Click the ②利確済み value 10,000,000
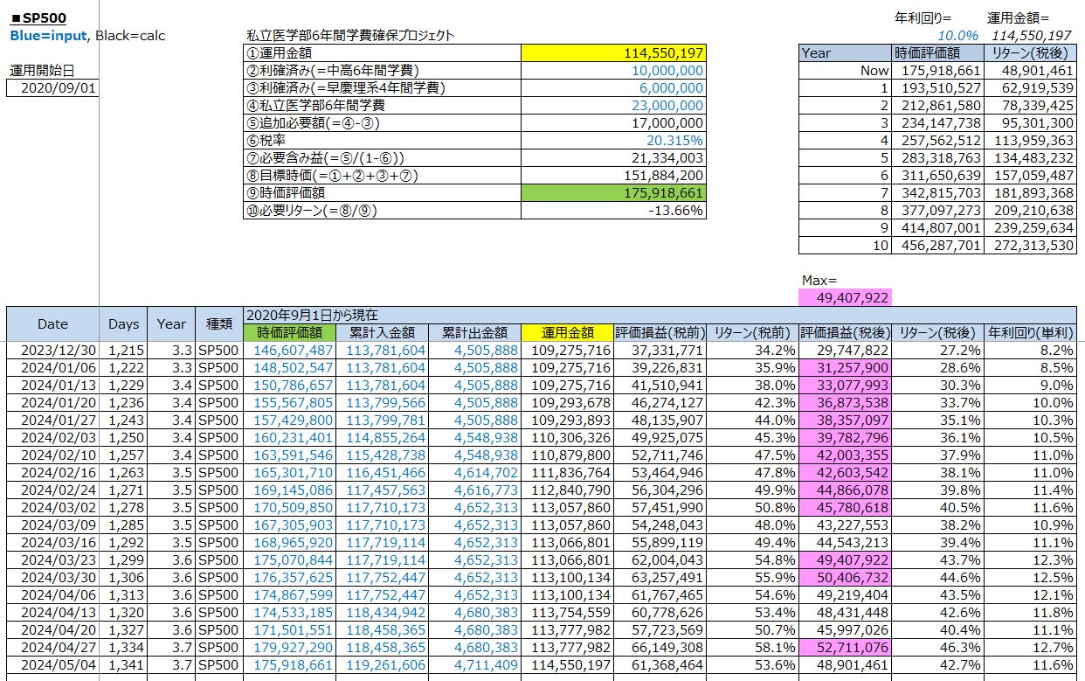 tap(612, 71)
